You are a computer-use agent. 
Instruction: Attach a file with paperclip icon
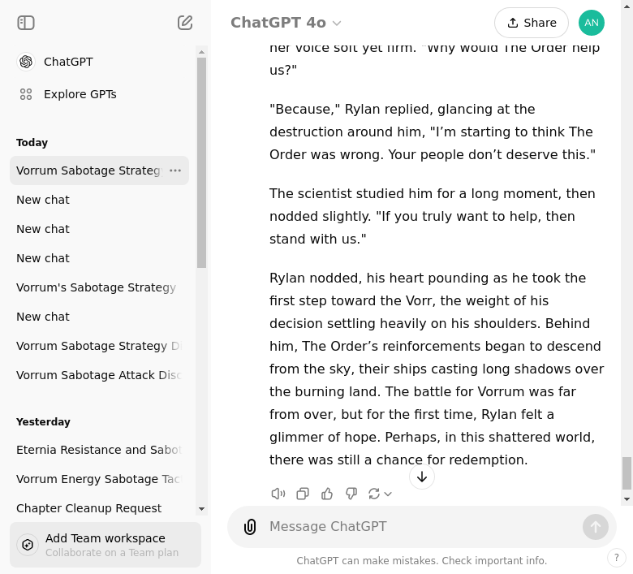250,527
